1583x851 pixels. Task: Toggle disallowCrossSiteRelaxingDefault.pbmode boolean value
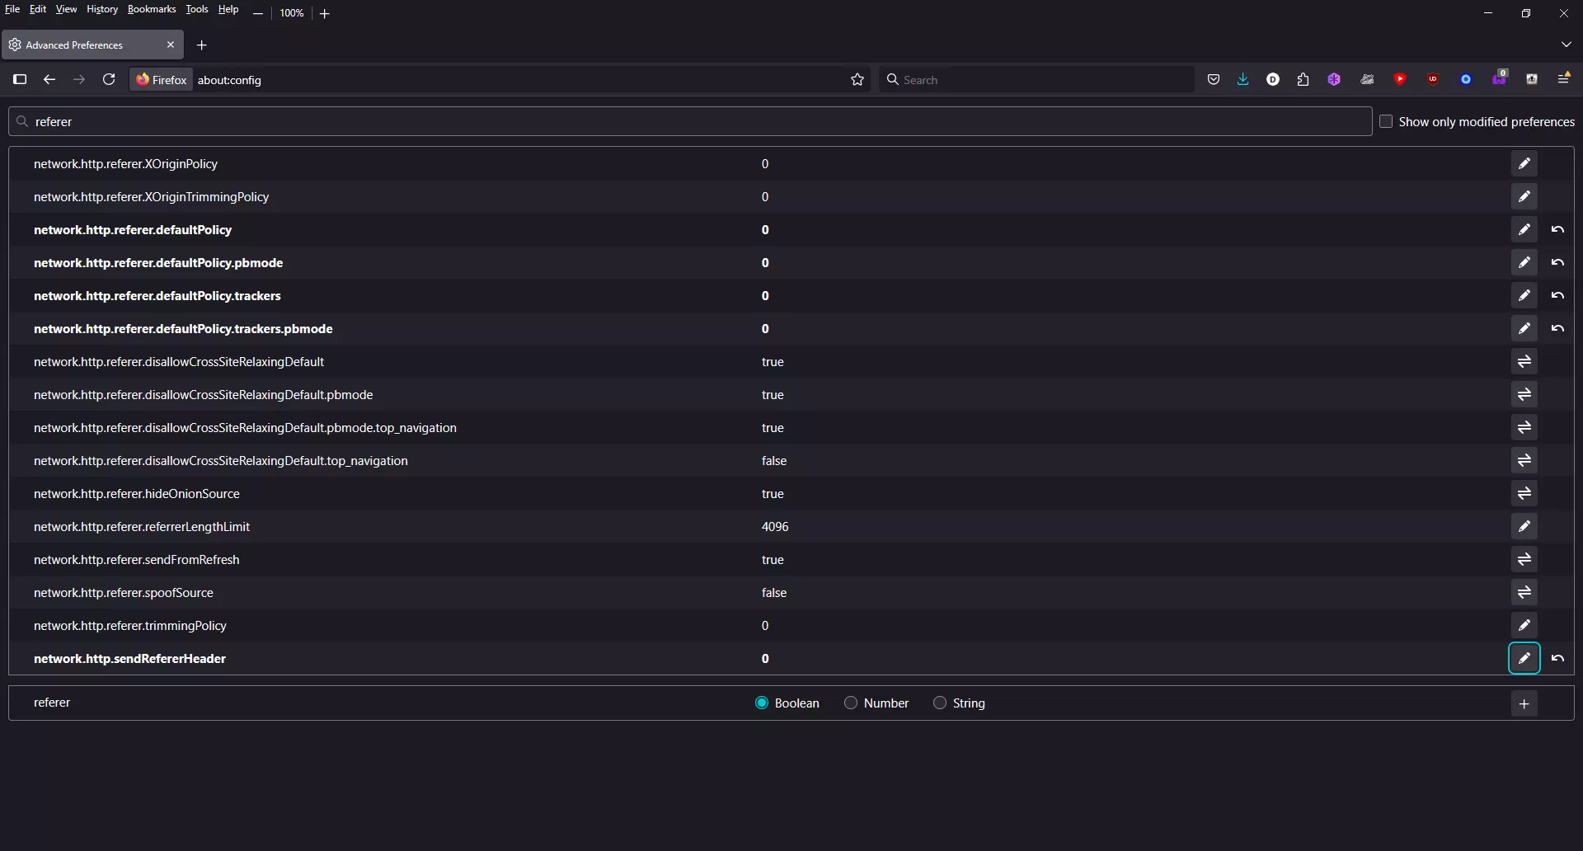click(1524, 394)
